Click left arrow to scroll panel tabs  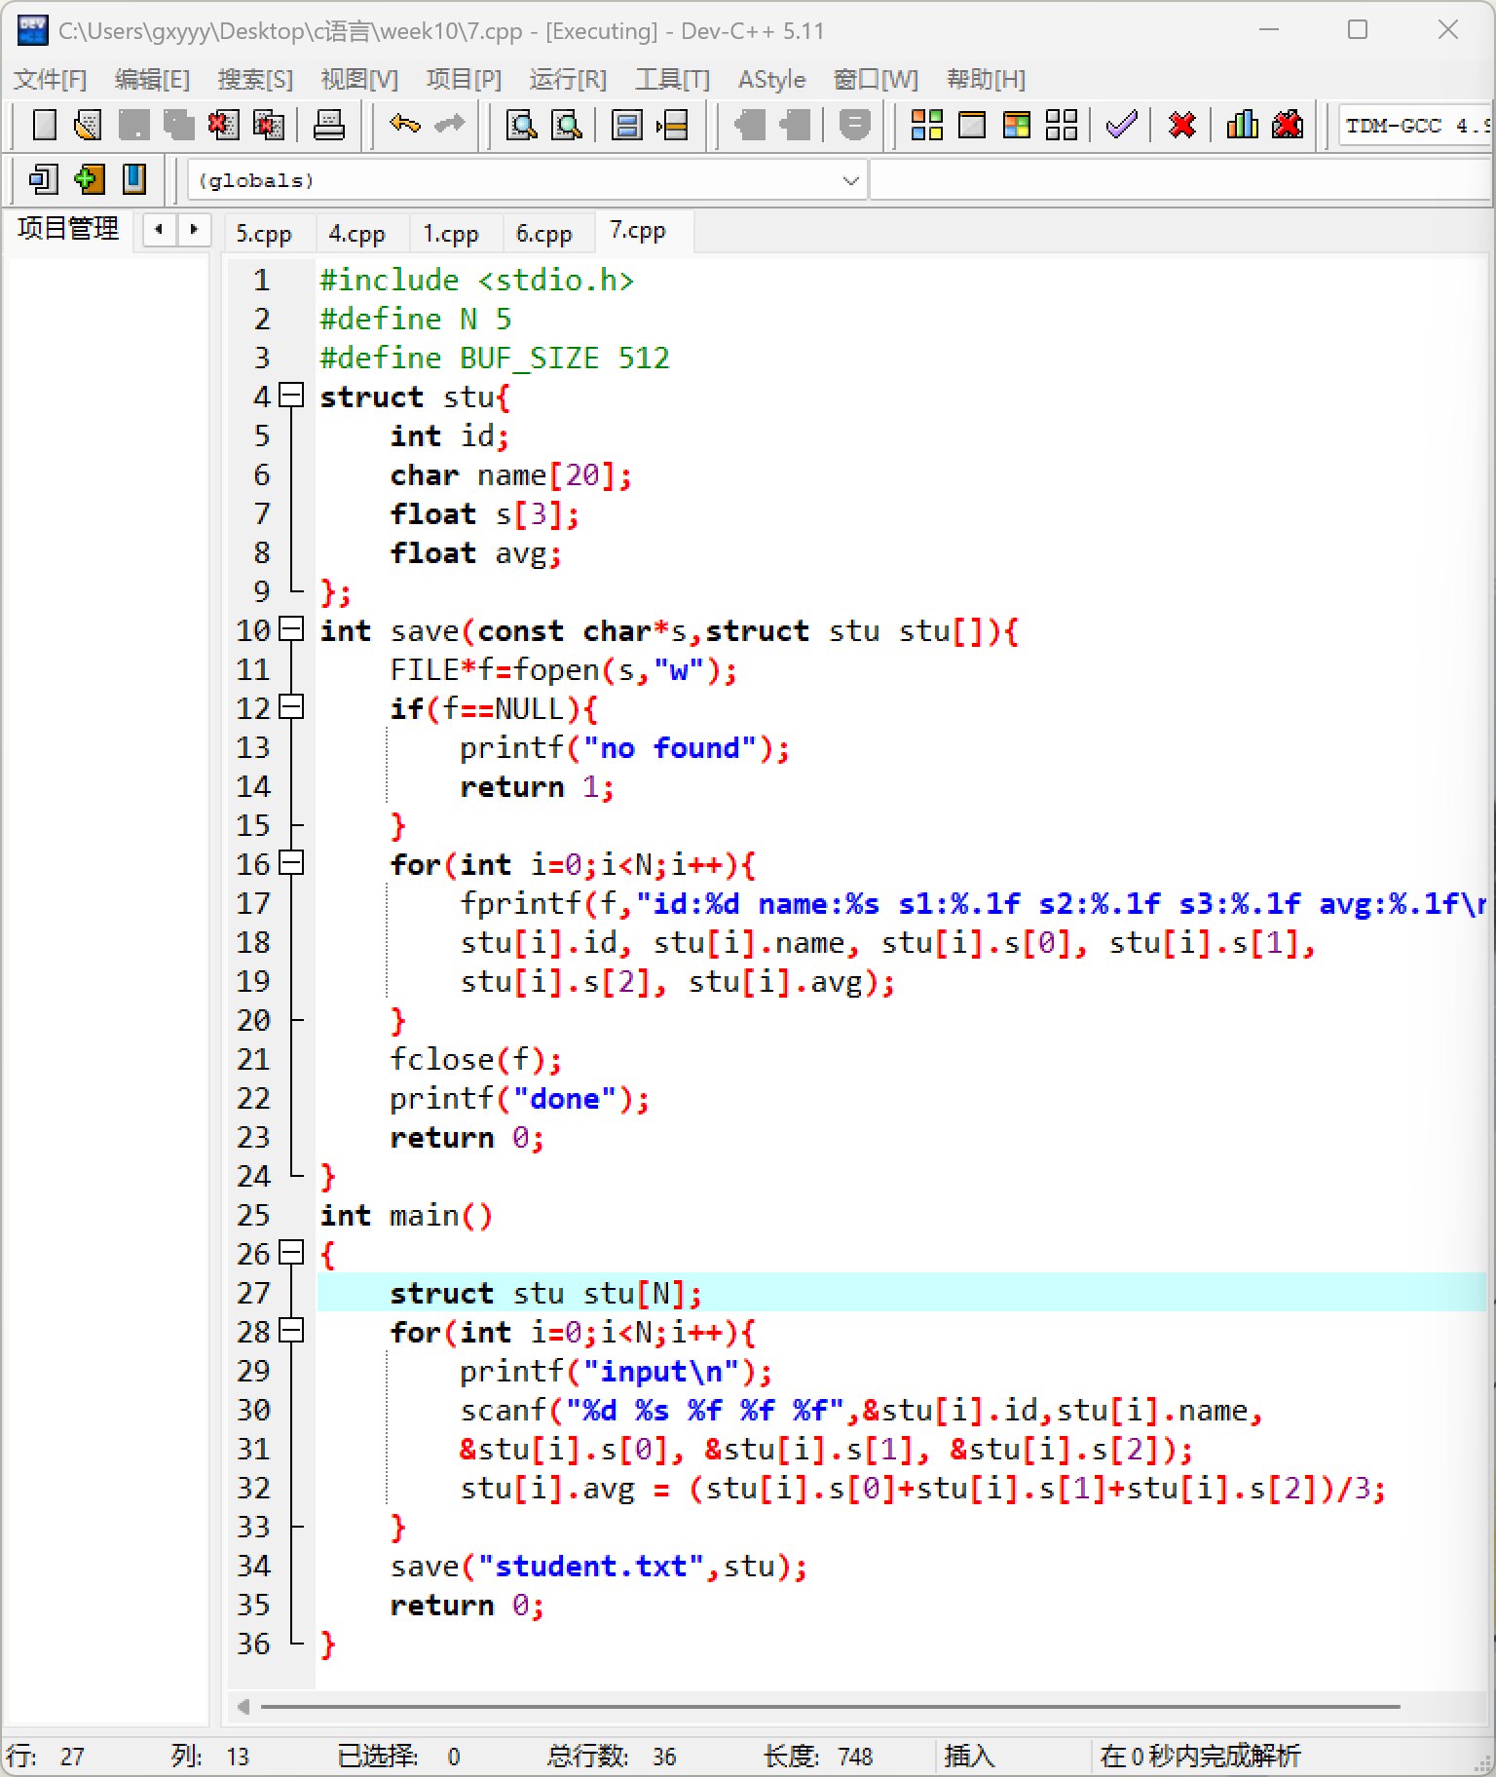pyautogui.click(x=159, y=230)
